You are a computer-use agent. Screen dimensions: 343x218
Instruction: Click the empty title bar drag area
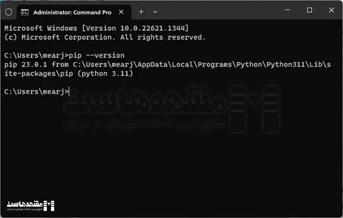pos(218,11)
